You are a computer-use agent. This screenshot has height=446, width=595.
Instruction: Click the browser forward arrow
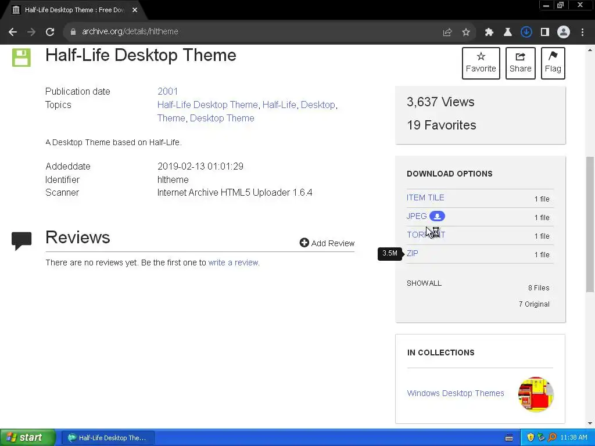point(31,32)
